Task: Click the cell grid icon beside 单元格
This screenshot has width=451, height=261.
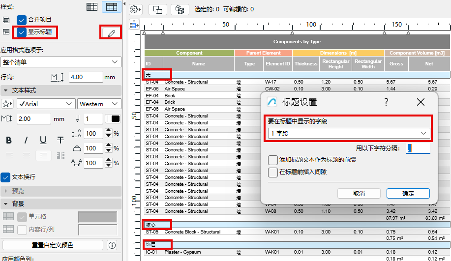Action: (x=8, y=216)
